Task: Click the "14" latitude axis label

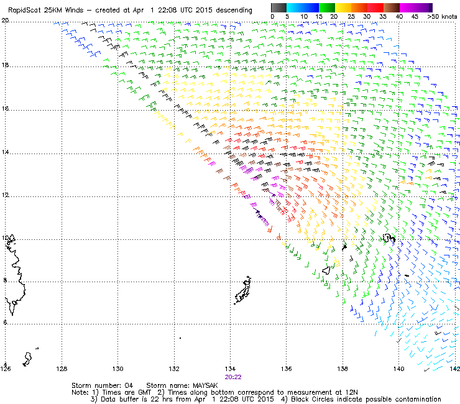Action: click(x=5, y=152)
